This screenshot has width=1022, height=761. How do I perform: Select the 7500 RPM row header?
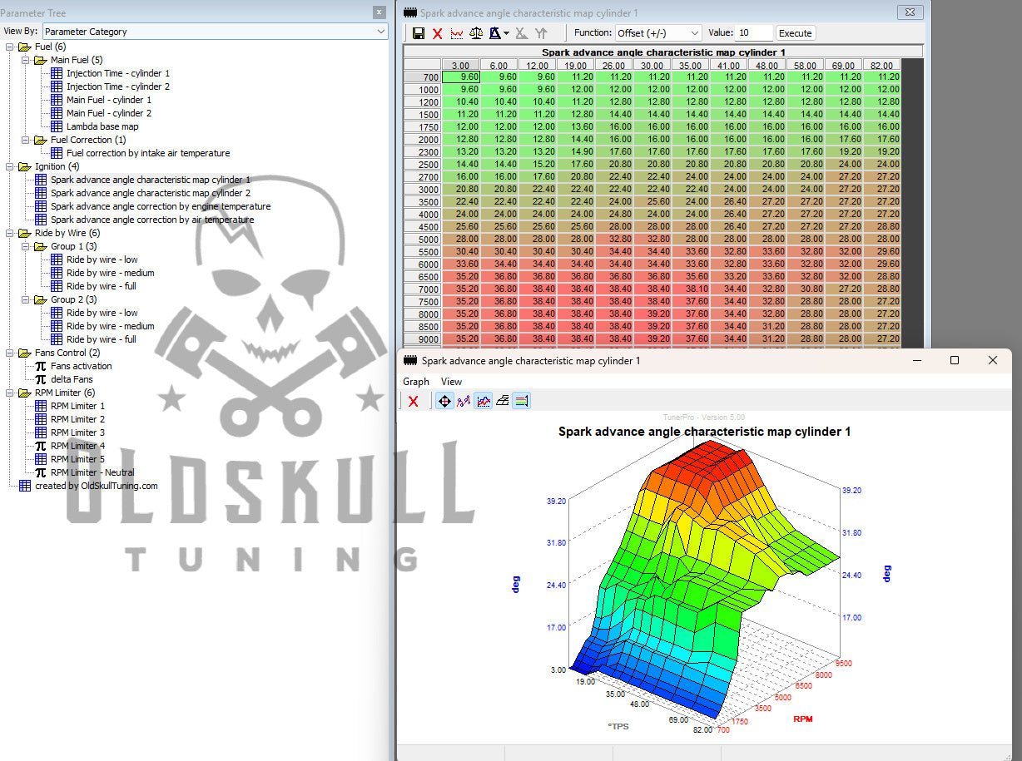[x=422, y=301]
